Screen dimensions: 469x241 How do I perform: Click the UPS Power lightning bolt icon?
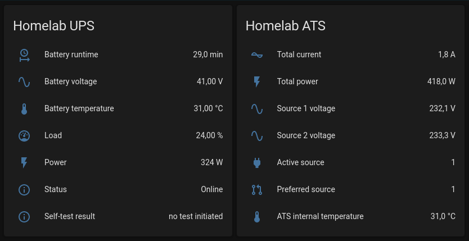point(24,162)
